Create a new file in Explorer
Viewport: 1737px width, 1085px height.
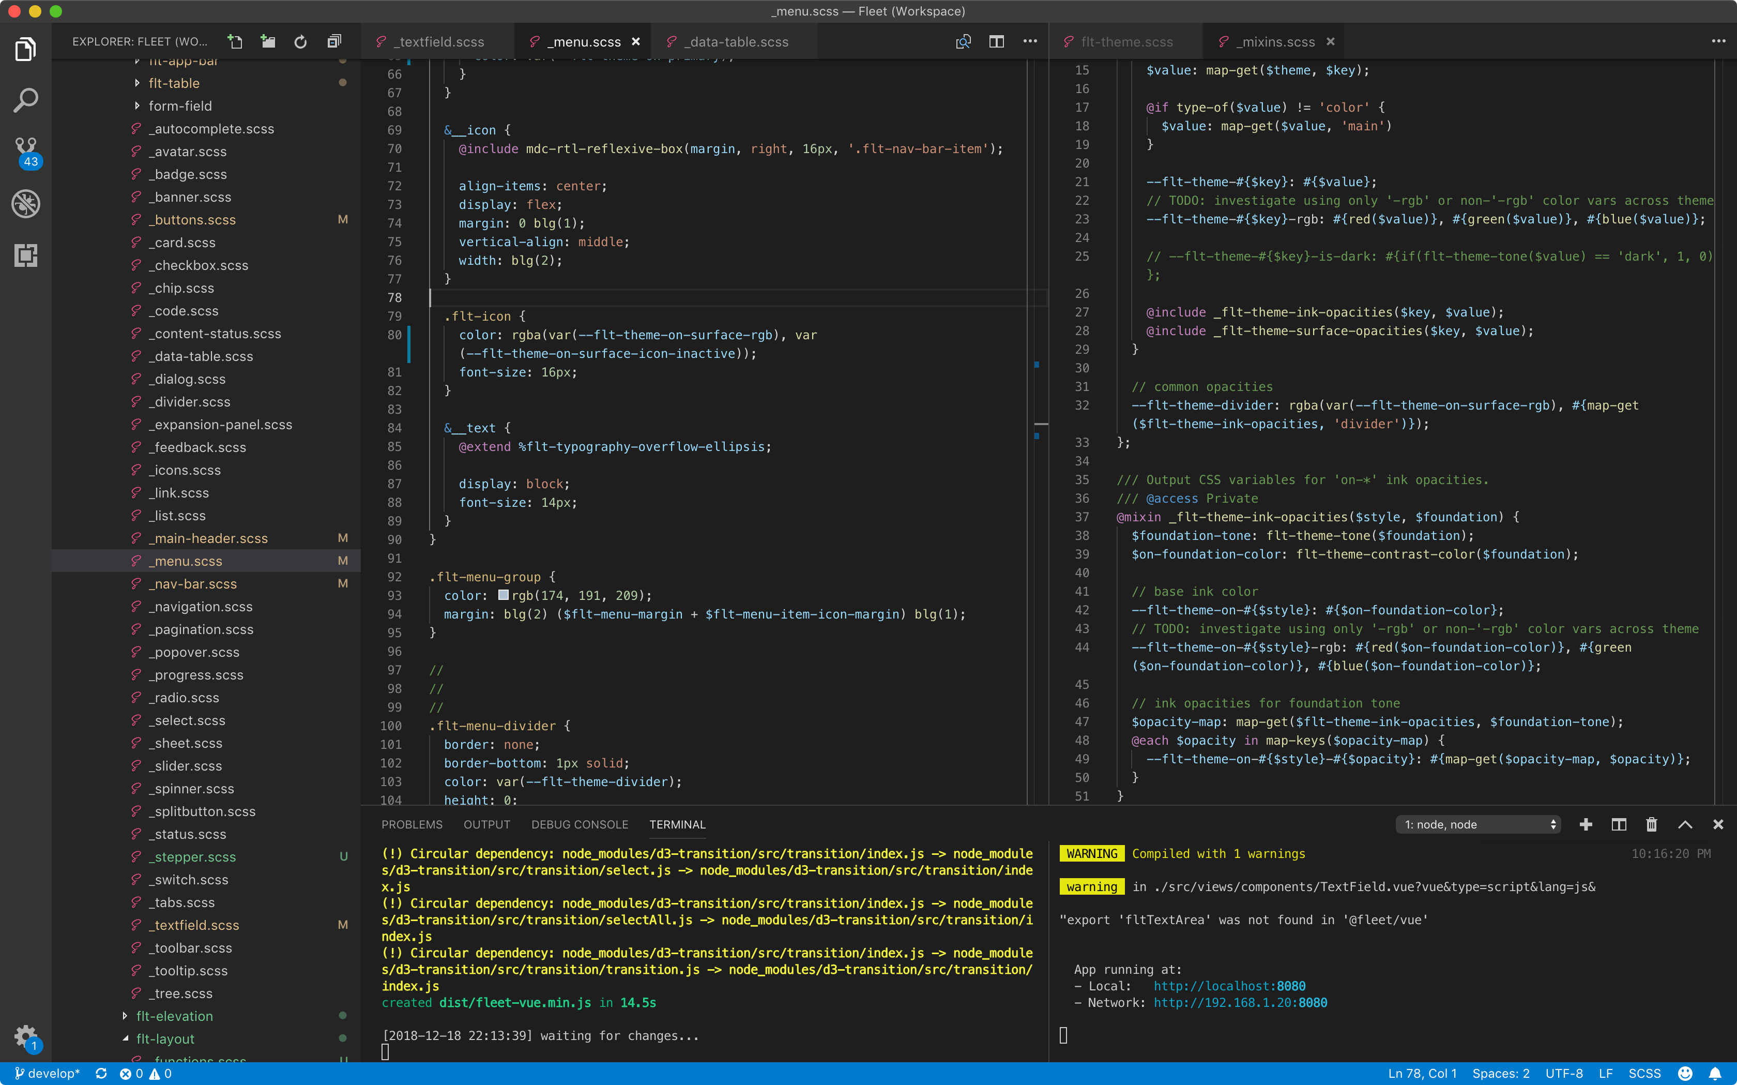tap(235, 41)
